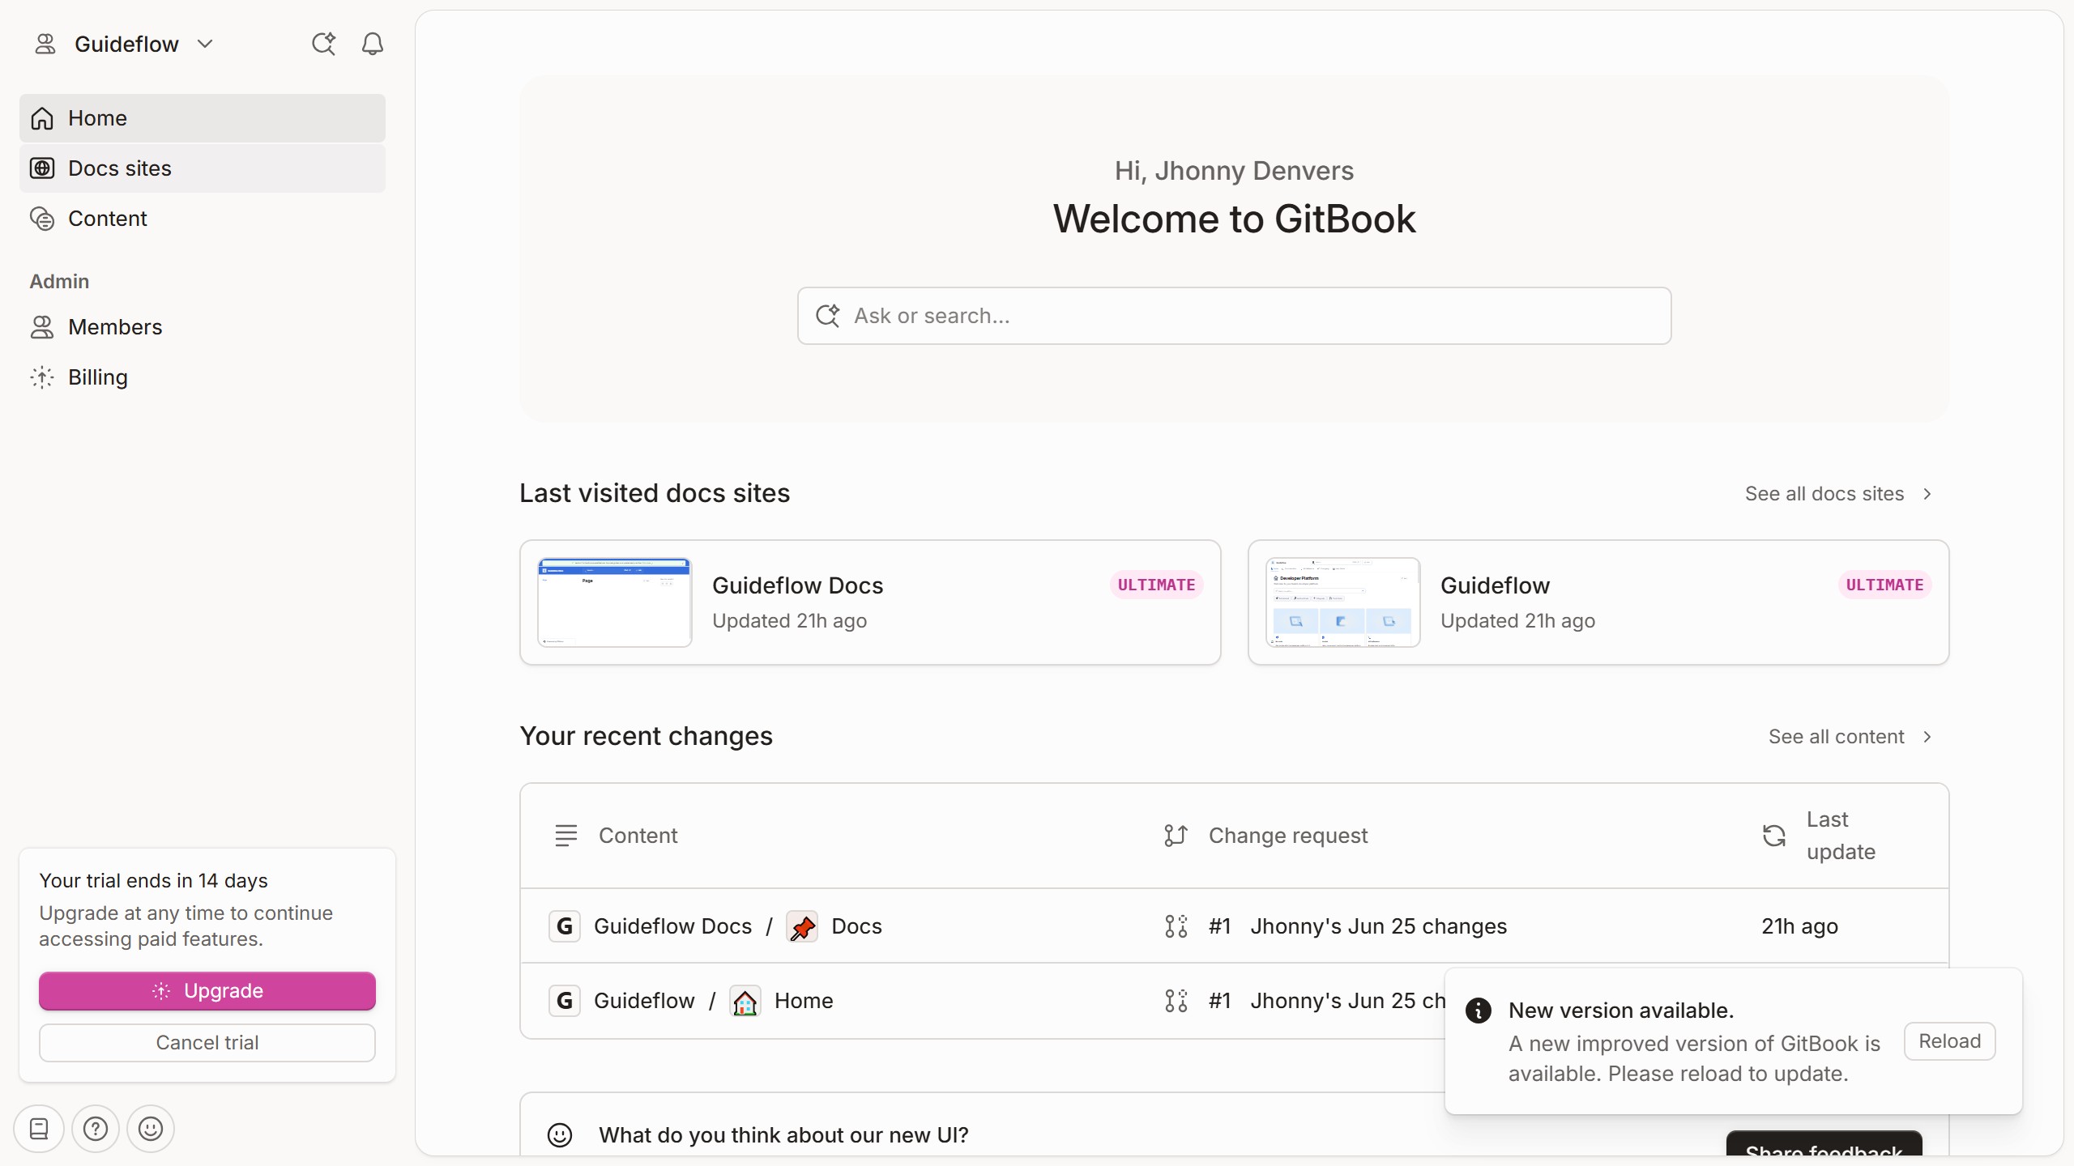
Task: Click the 21h ago timestamp
Action: [x=1799, y=926]
